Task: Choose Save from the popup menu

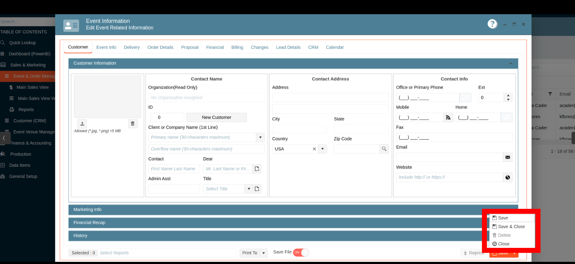Action: click(x=512, y=218)
